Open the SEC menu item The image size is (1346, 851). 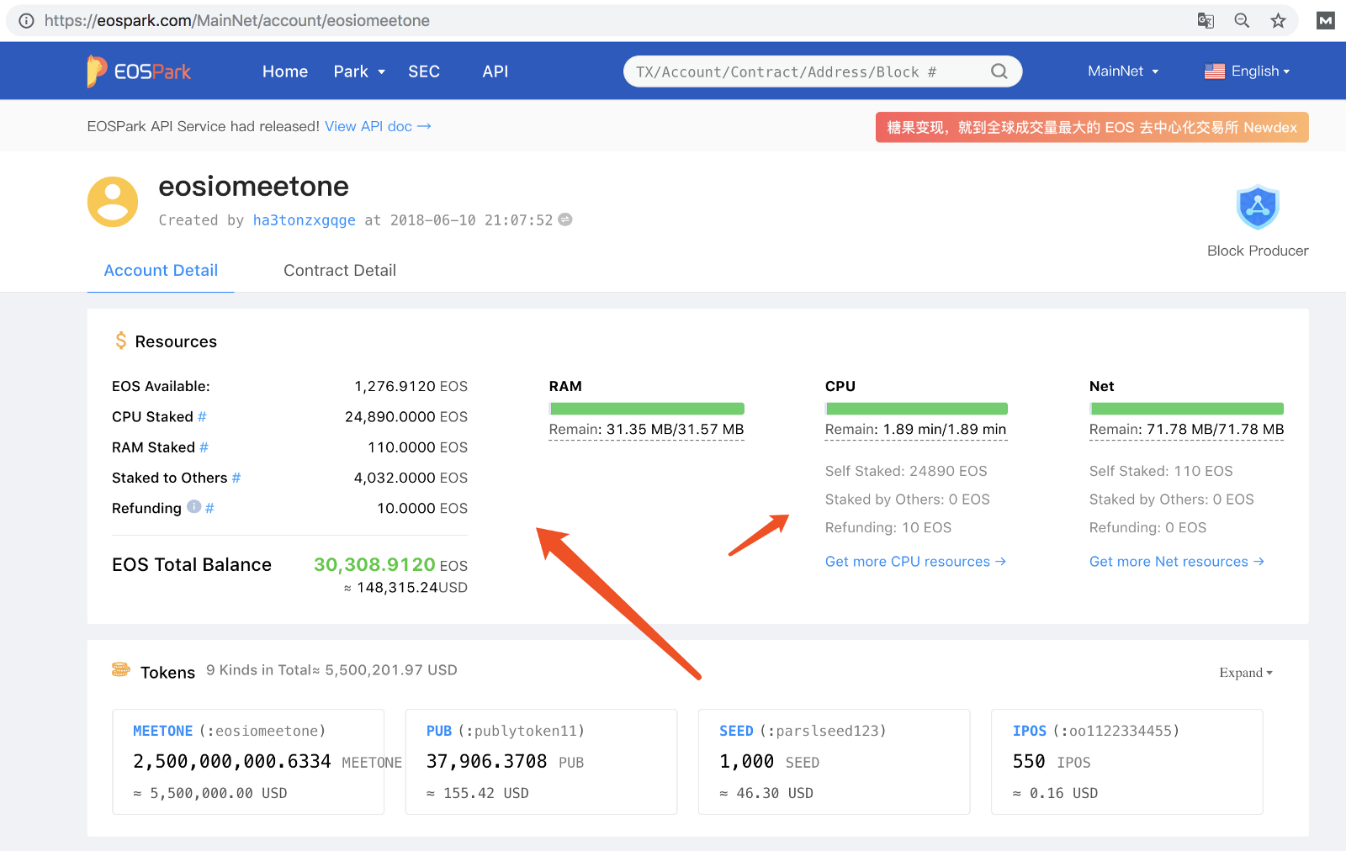424,71
